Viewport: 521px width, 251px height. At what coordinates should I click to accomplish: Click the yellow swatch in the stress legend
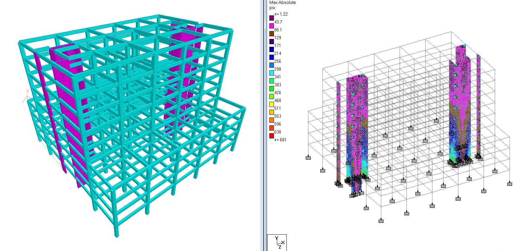[x=272, y=104]
